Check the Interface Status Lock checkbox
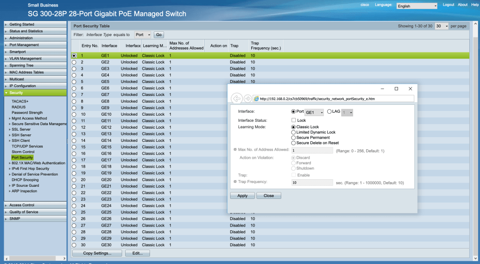Screen dimensions: 480x264 293,120
